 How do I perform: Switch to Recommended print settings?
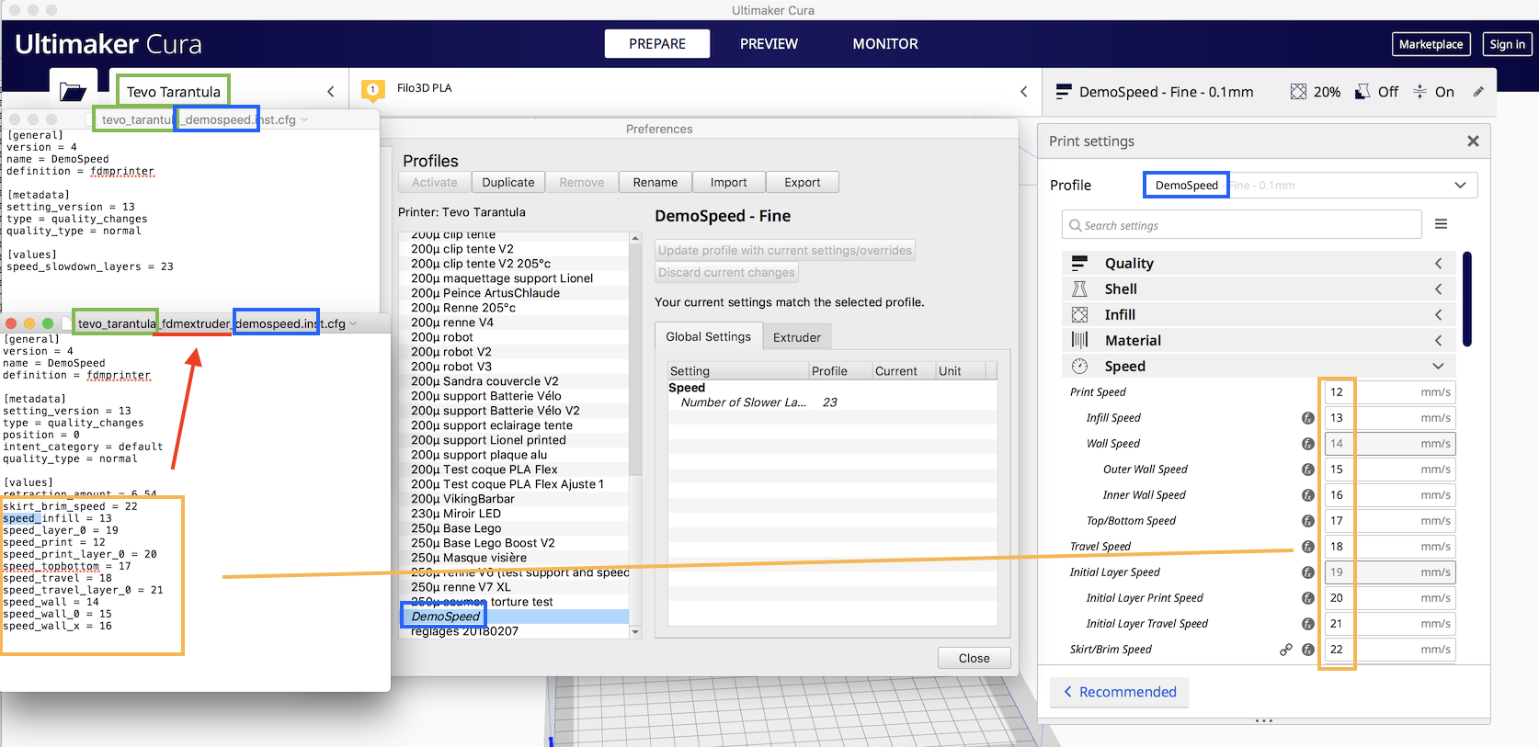click(1120, 692)
